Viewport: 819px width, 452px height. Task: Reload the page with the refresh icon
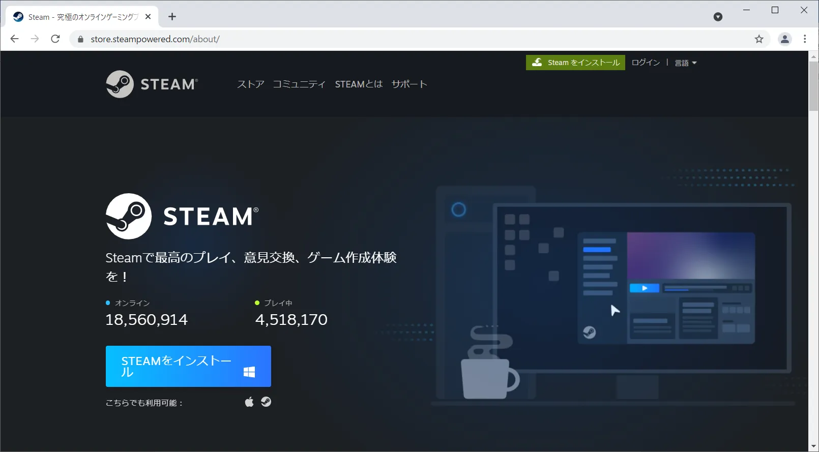[x=55, y=39]
